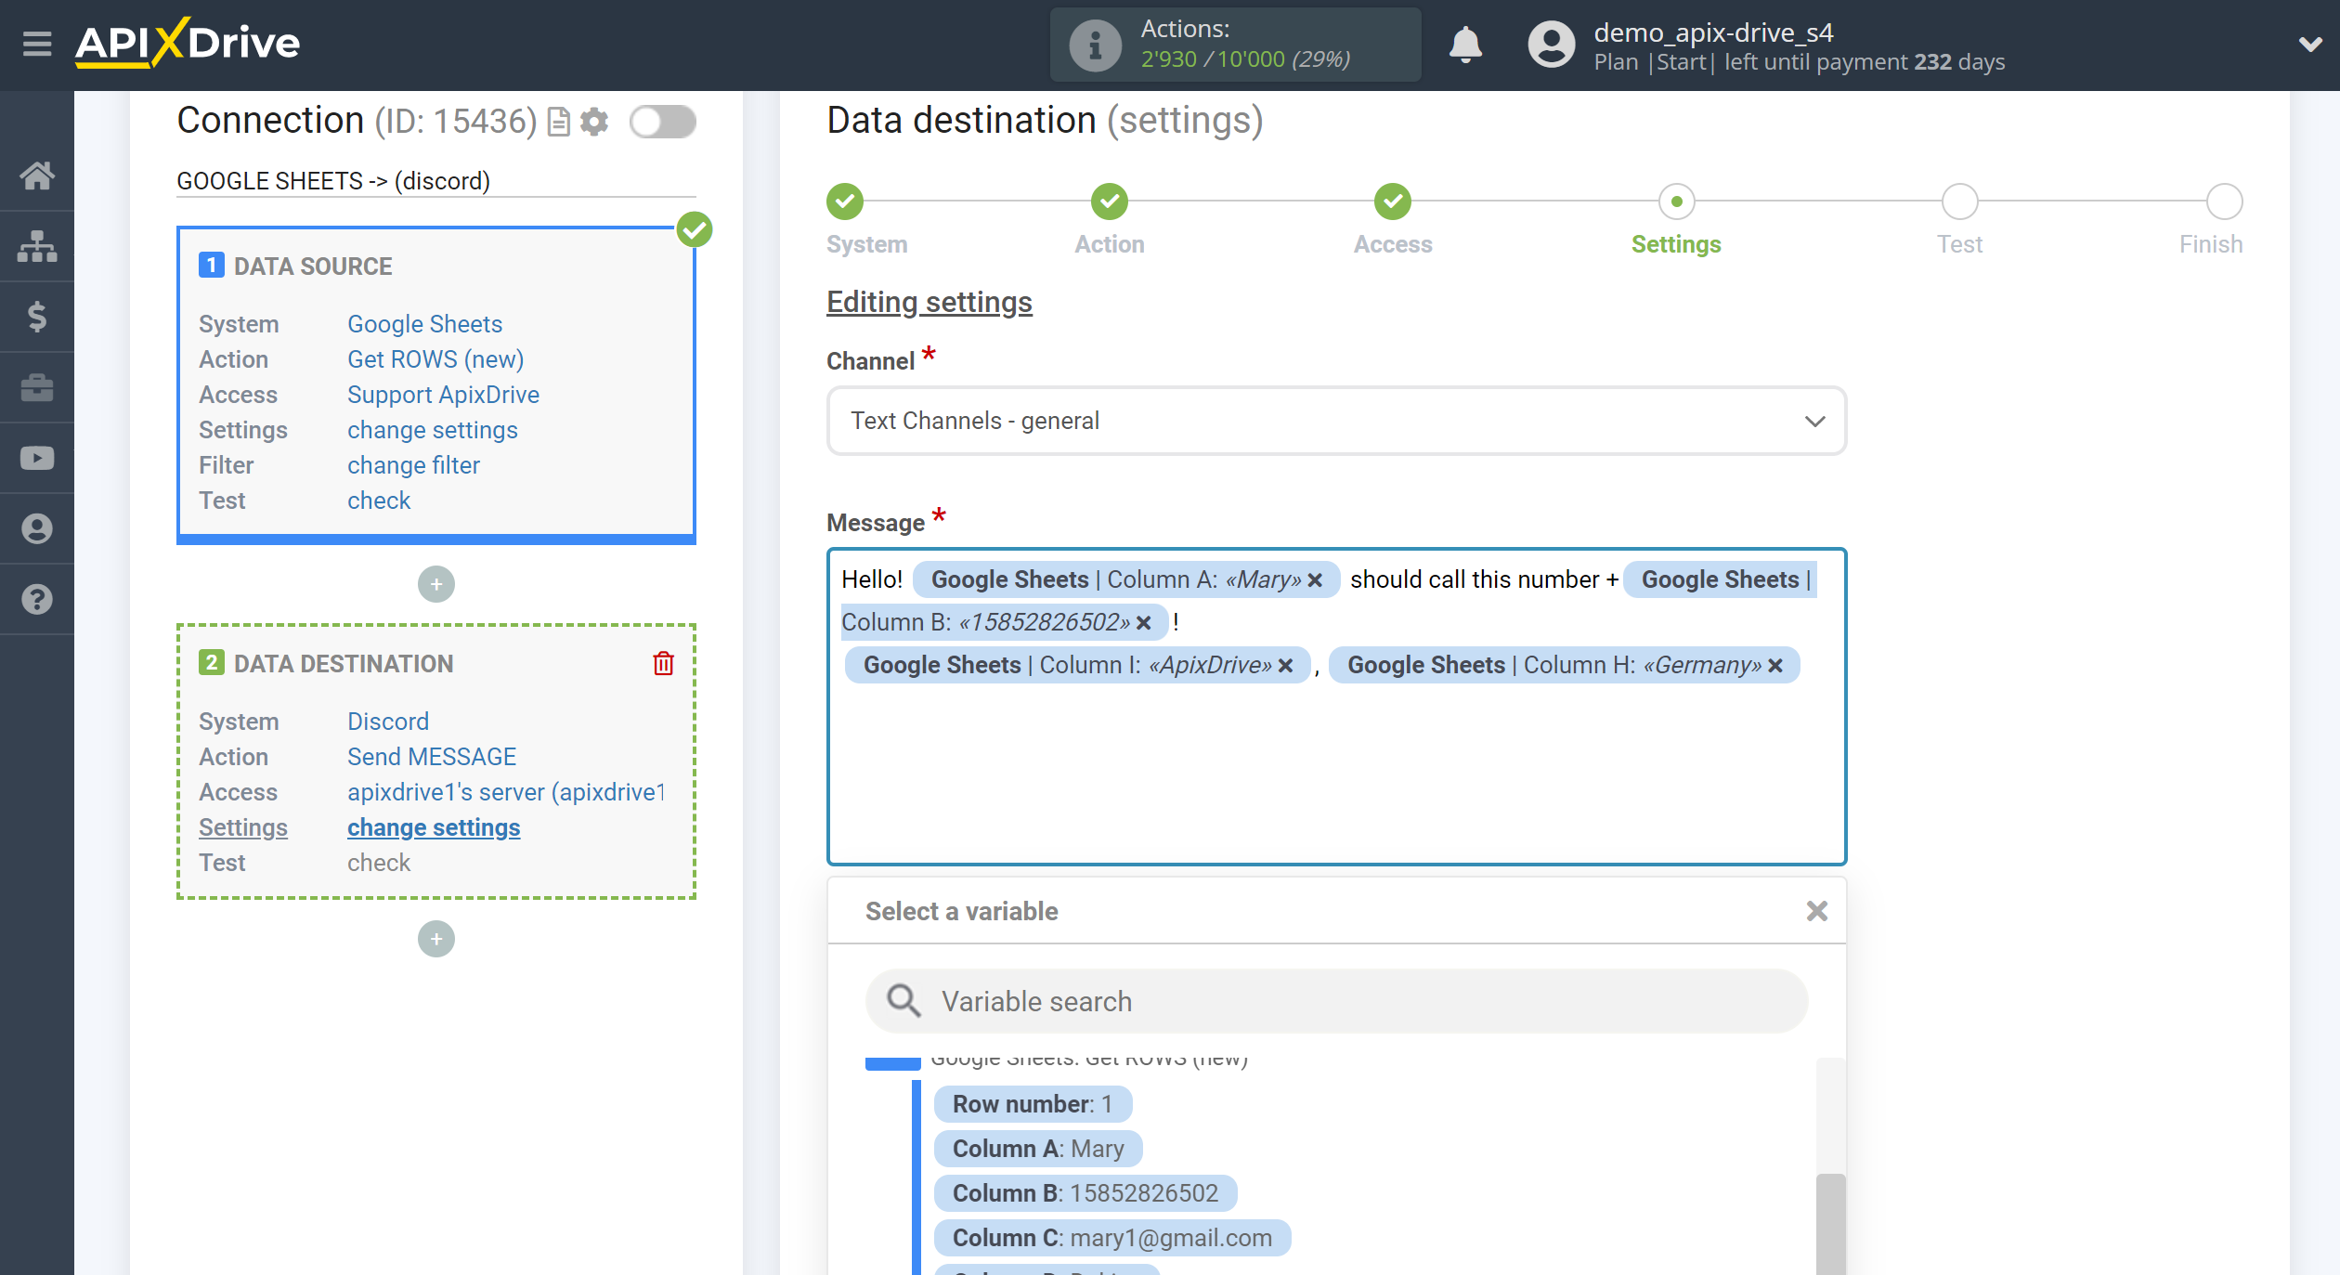Open the Channel dropdown
This screenshot has height=1275, width=2340.
(1336, 421)
